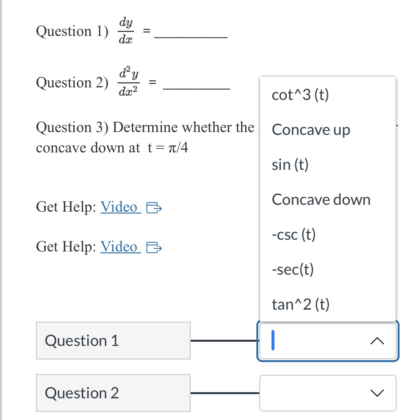Click the "Question 2" label box
This screenshot has height=420, width=417.
pos(113,393)
